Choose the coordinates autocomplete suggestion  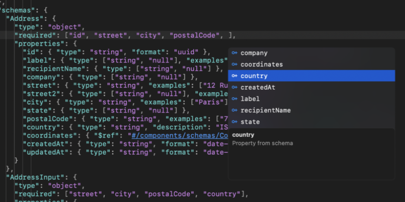pos(261,64)
